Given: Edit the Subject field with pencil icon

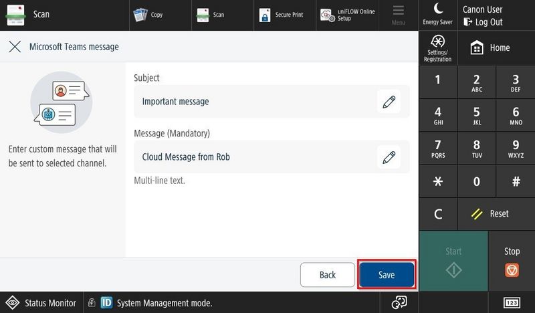Looking at the screenshot, I should point(389,102).
